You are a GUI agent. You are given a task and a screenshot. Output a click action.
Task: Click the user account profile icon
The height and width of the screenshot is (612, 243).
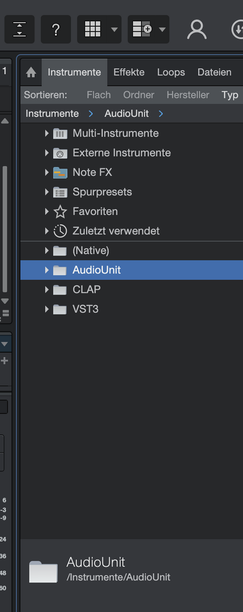coord(197,29)
